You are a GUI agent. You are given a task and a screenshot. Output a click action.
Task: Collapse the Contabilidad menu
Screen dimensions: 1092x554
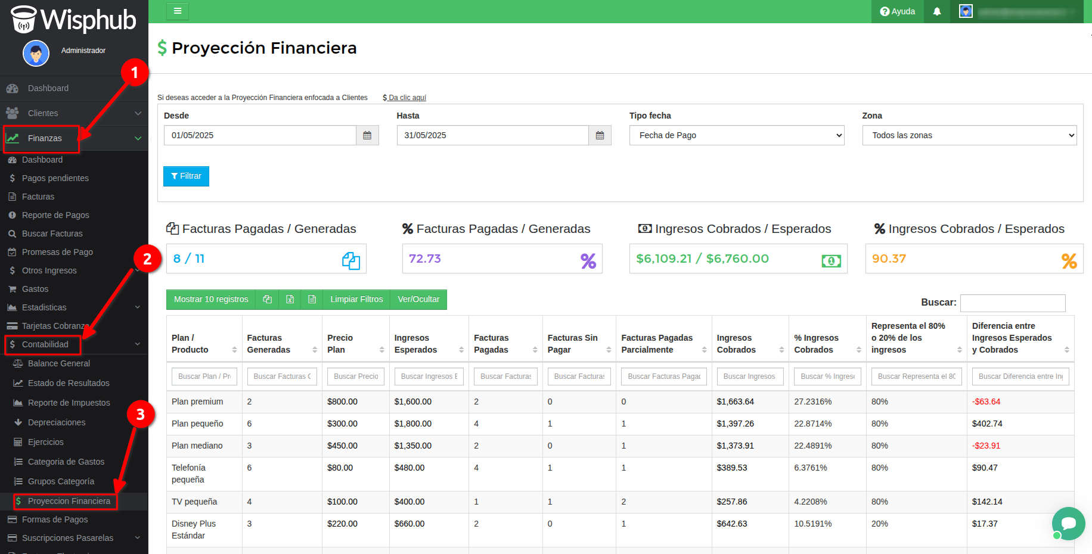(74, 344)
